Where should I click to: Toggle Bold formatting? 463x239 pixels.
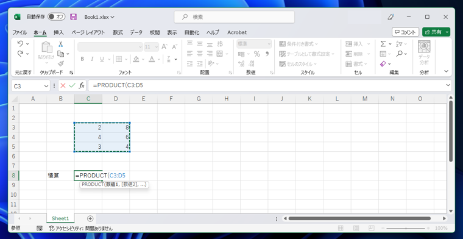82,59
